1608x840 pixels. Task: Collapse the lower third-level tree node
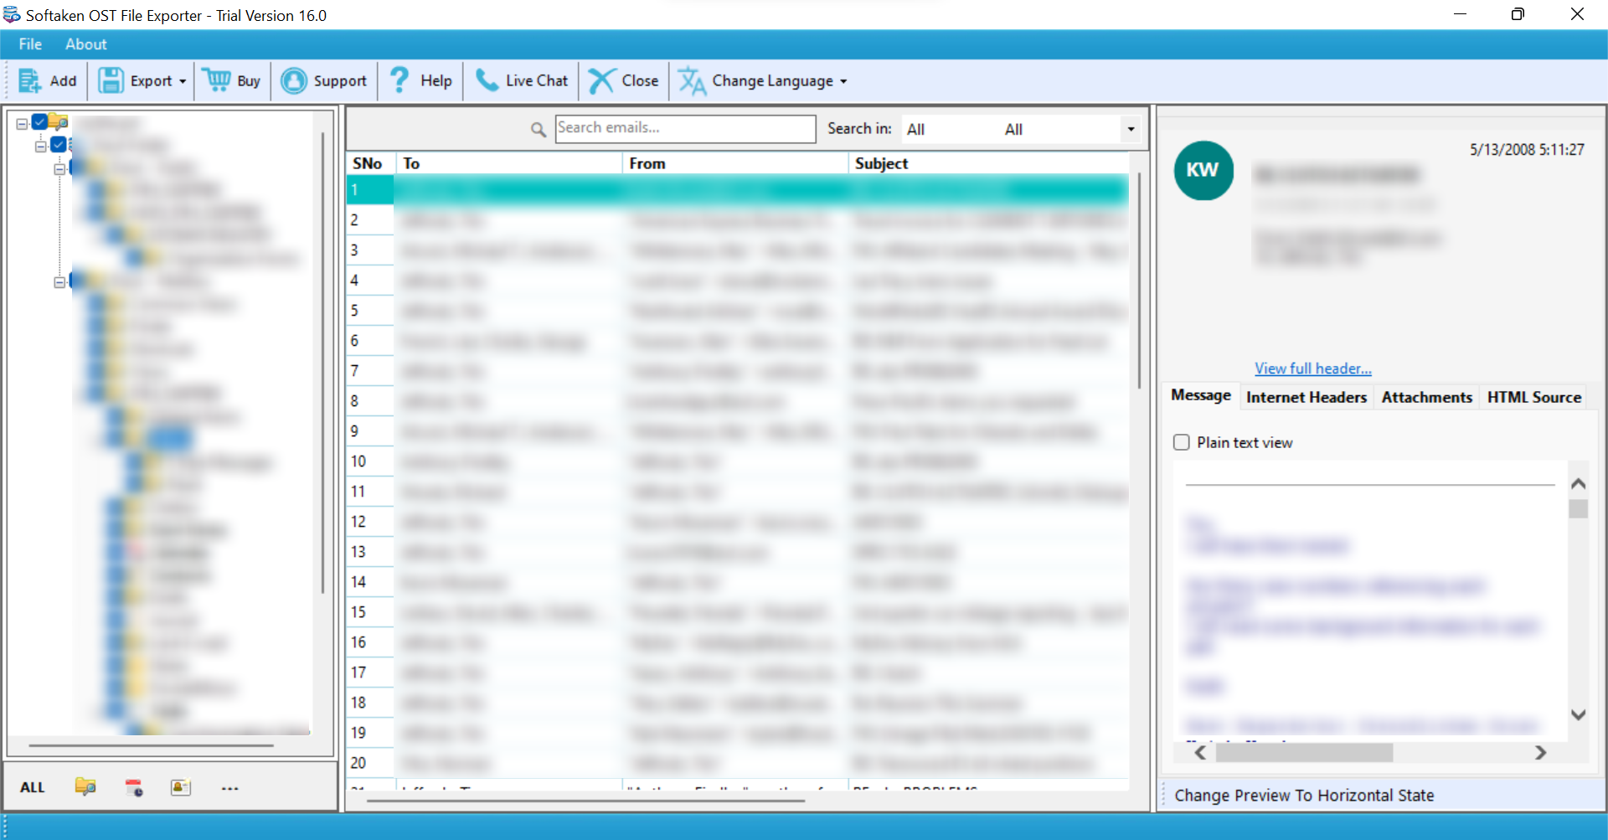(59, 282)
